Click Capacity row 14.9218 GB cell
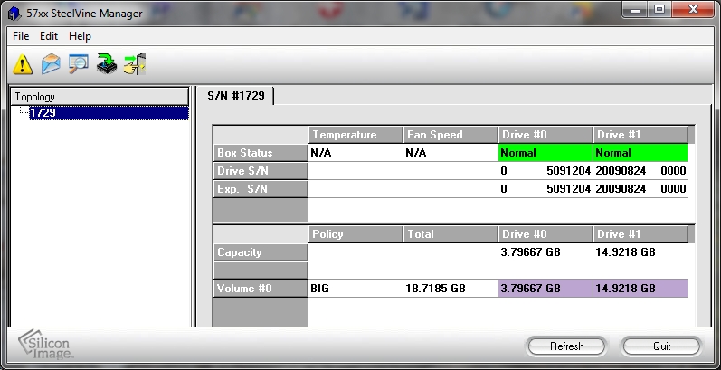 pos(640,252)
